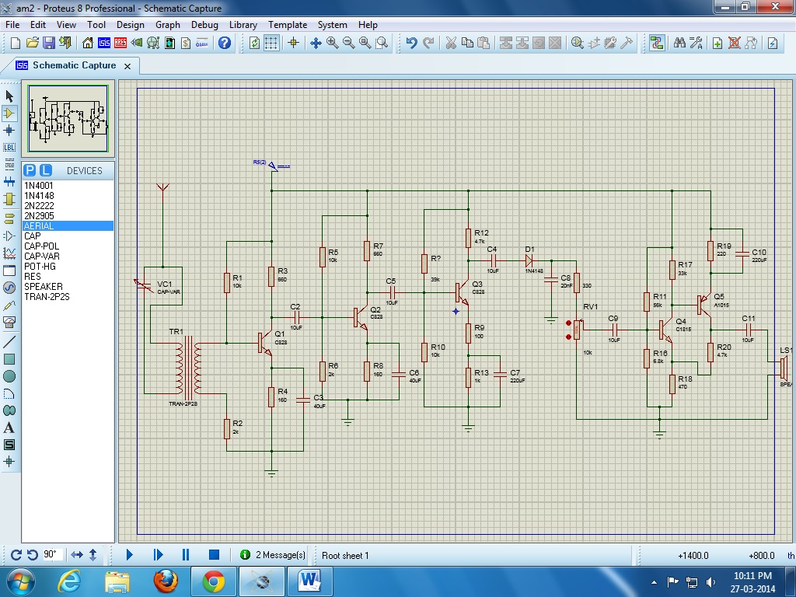Select CAP-POL in the devices list
Viewport: 796px width, 597px height.
tap(41, 246)
